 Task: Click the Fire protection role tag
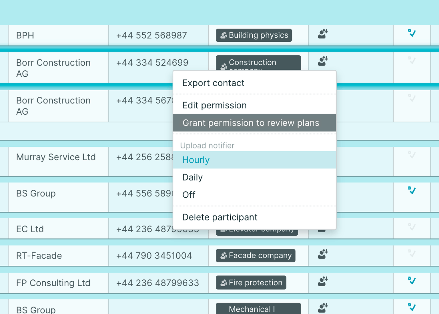click(251, 283)
